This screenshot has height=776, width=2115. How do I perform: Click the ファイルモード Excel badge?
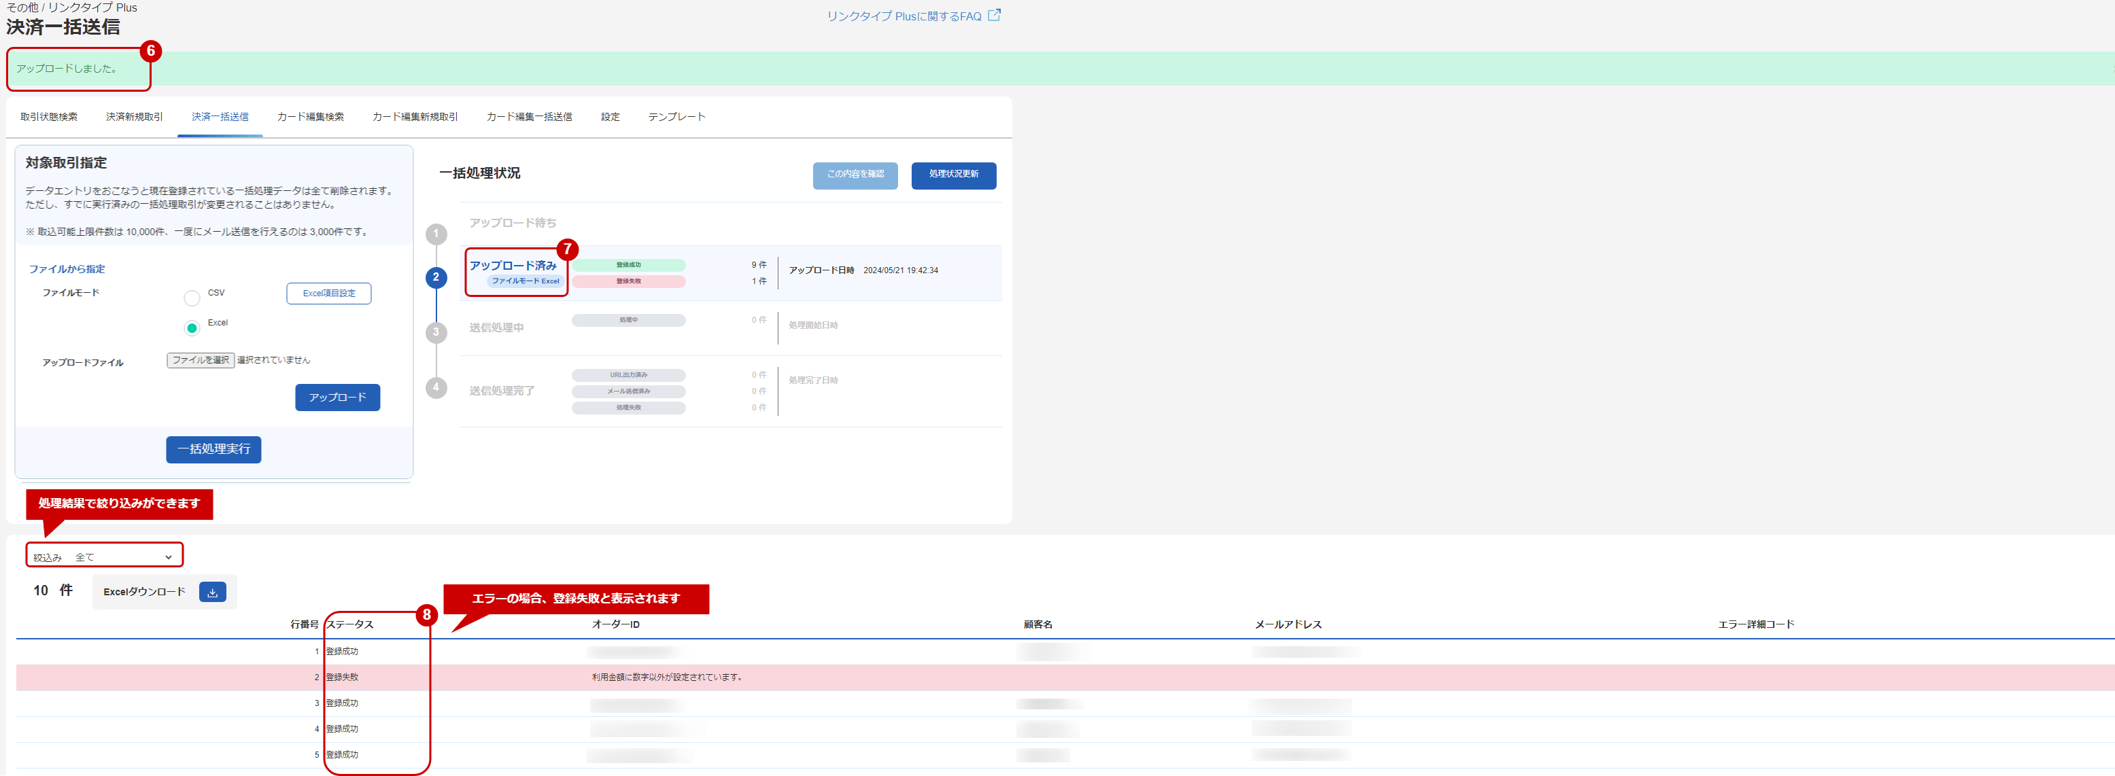pyautogui.click(x=525, y=281)
